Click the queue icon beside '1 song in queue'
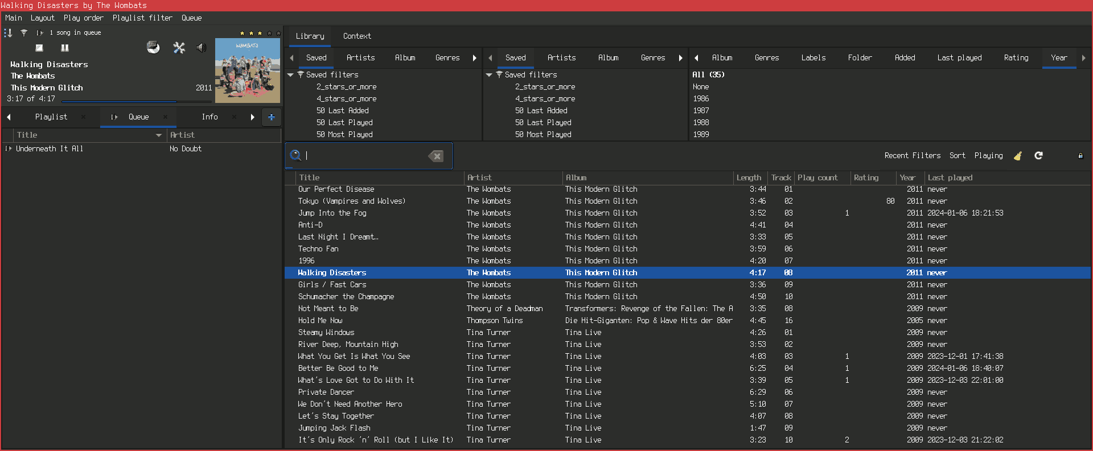The image size is (1093, 451). (x=39, y=32)
